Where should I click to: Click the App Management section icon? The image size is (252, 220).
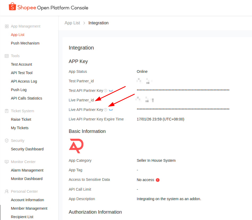[x=7, y=26]
